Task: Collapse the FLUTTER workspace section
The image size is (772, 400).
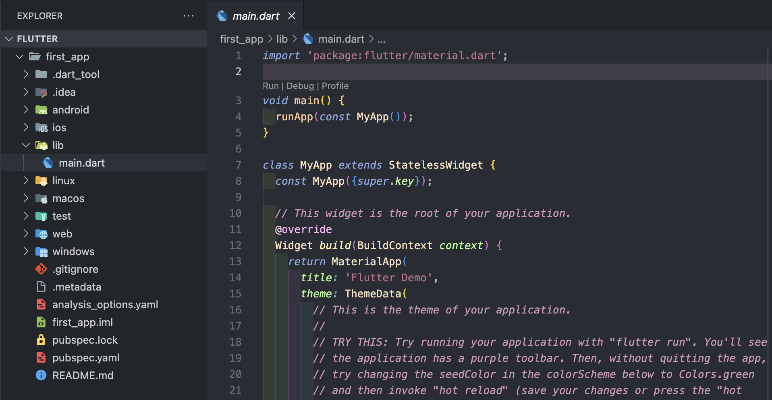Action: tap(9, 39)
